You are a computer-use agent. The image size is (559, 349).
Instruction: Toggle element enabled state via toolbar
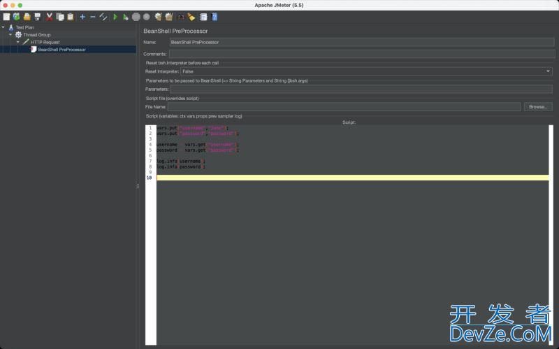tap(103, 17)
